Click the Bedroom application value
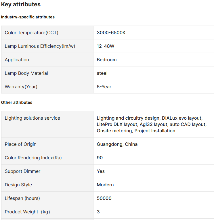 pos(107,60)
